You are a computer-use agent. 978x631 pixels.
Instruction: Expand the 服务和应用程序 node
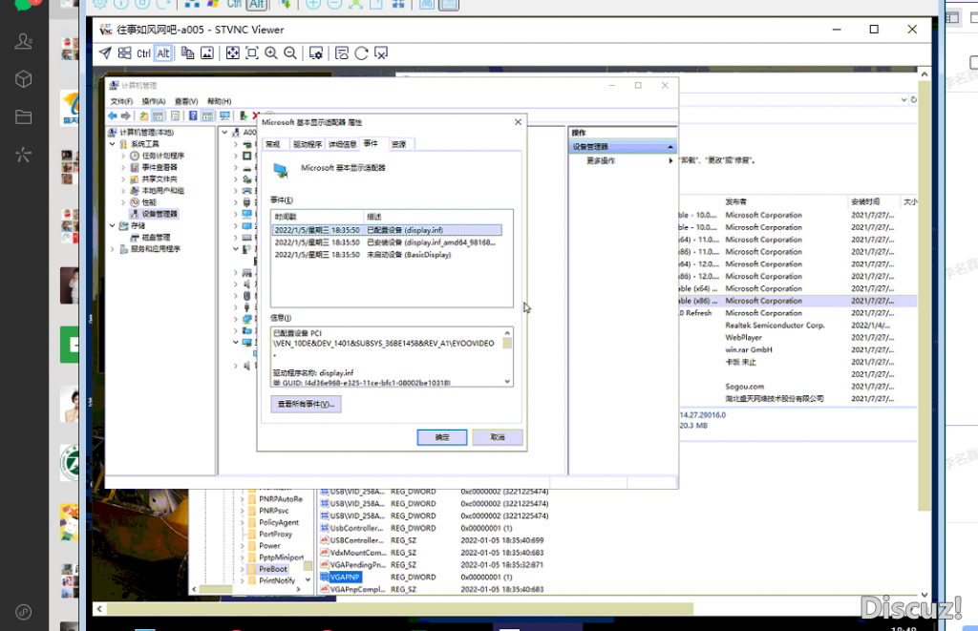(x=113, y=249)
